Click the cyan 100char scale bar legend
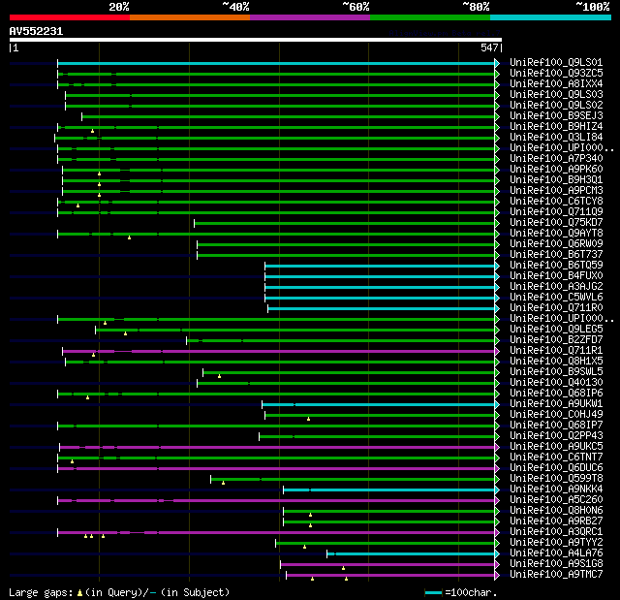Viewport: 620px width, 600px height. pyautogui.click(x=433, y=592)
